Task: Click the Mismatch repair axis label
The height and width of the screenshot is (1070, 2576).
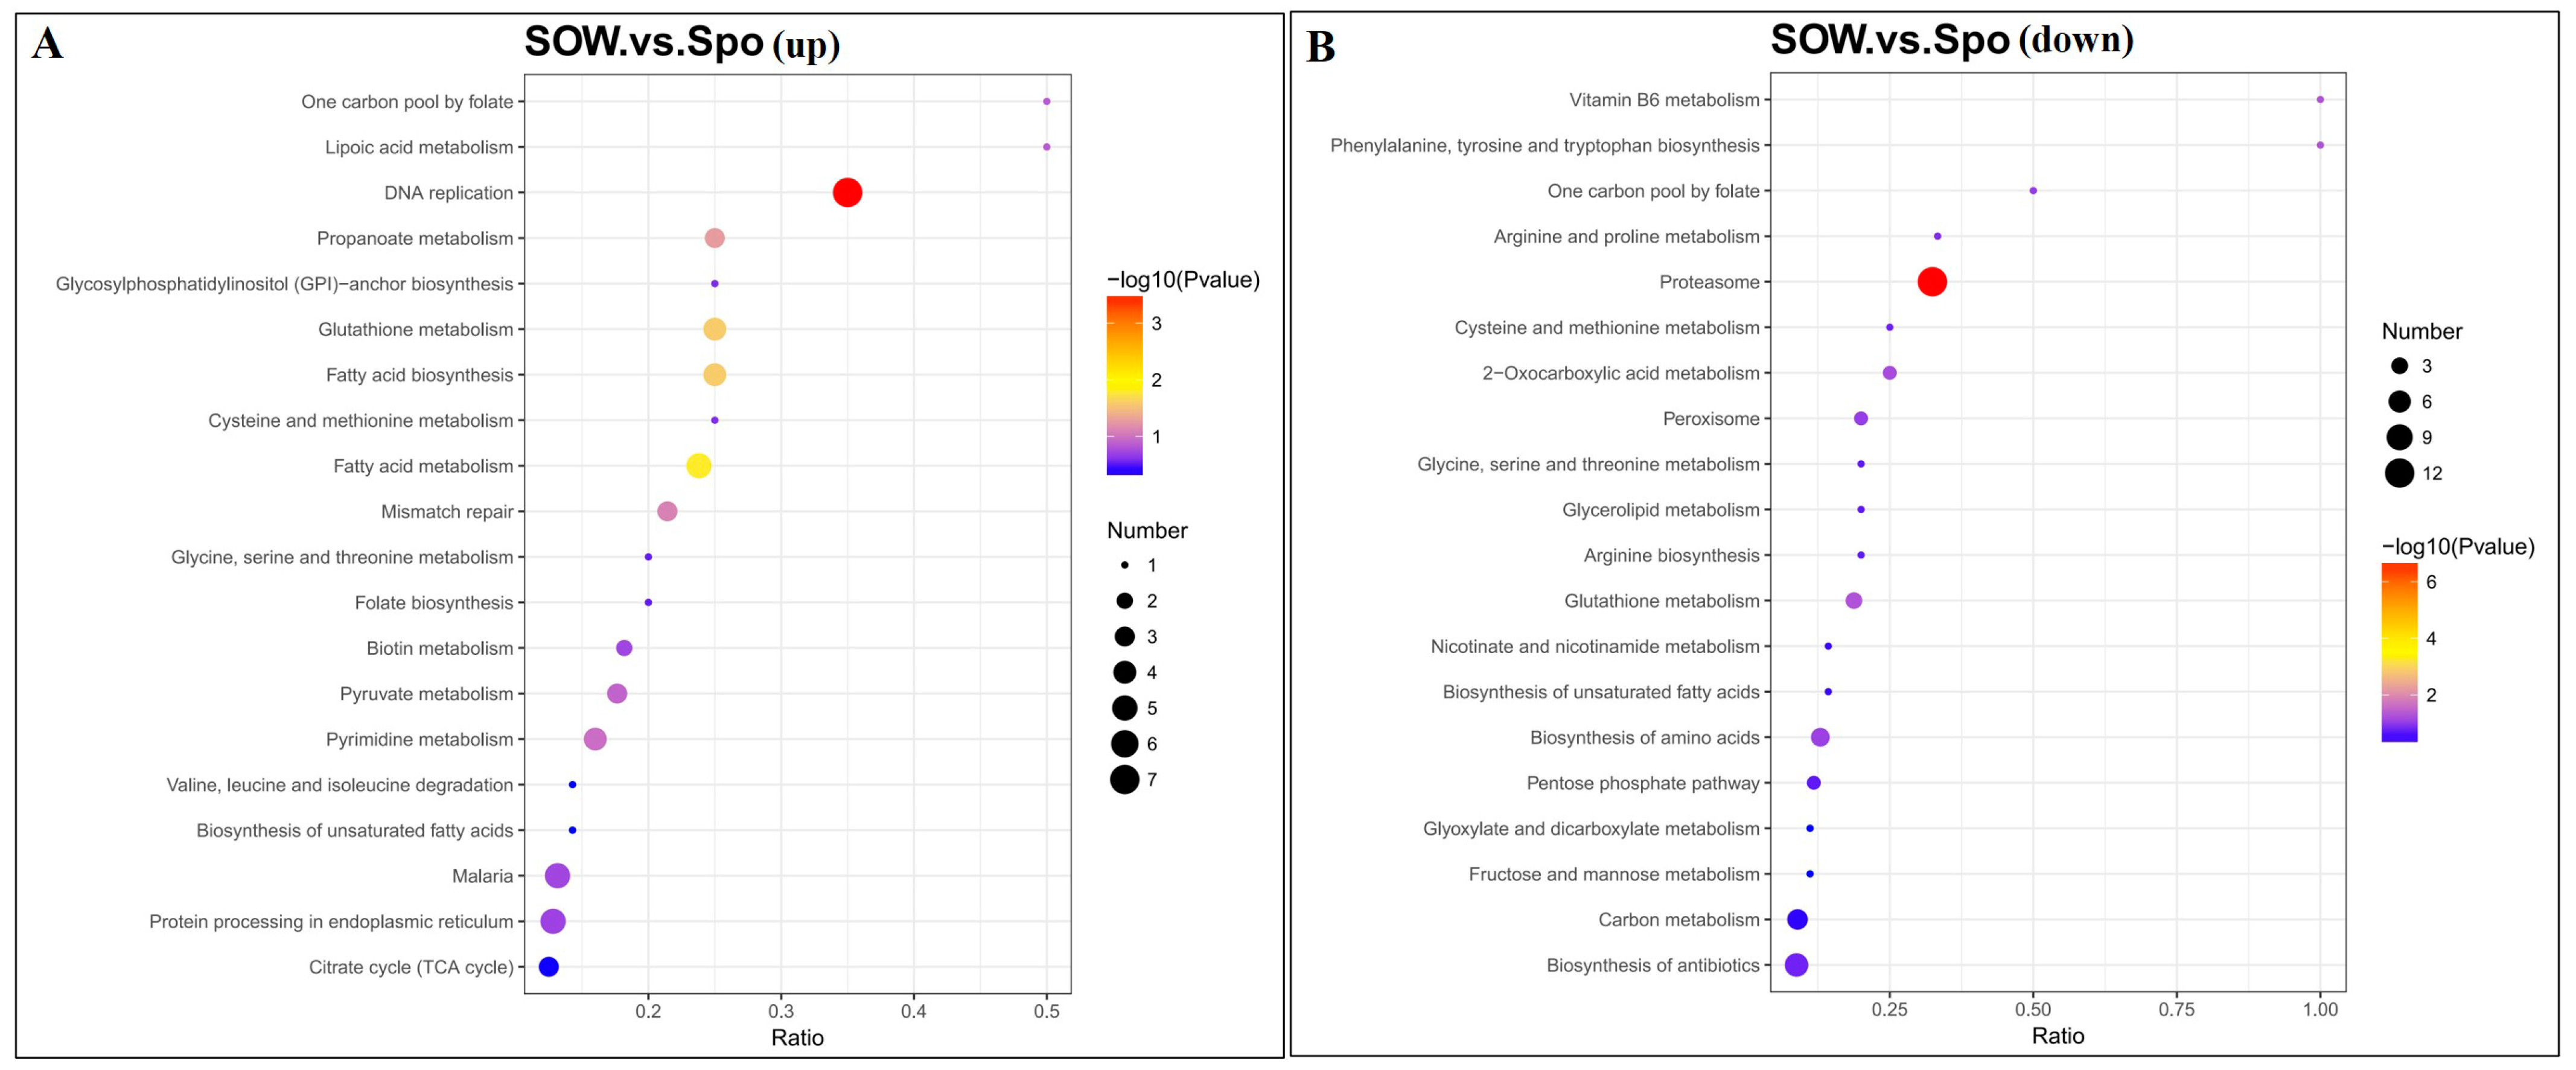Action: tap(447, 512)
